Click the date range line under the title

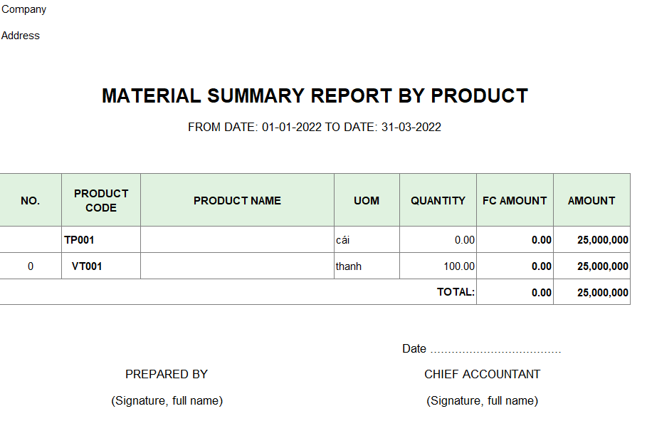pos(315,127)
